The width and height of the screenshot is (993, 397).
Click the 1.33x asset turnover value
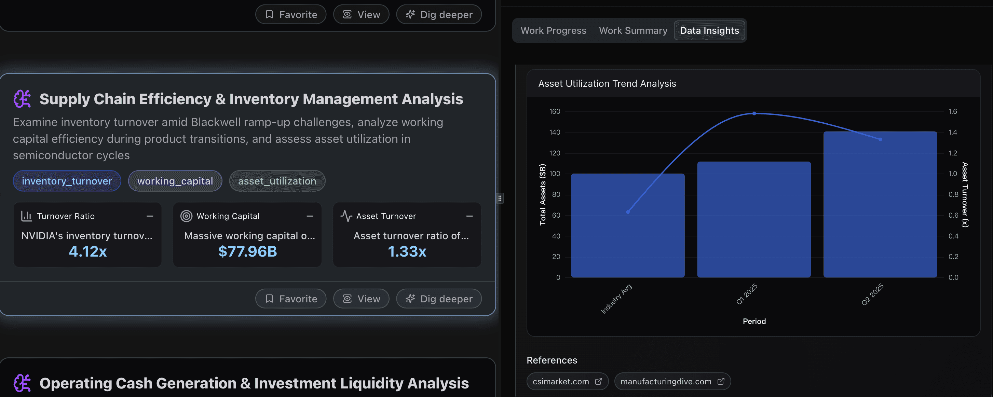pyautogui.click(x=407, y=251)
